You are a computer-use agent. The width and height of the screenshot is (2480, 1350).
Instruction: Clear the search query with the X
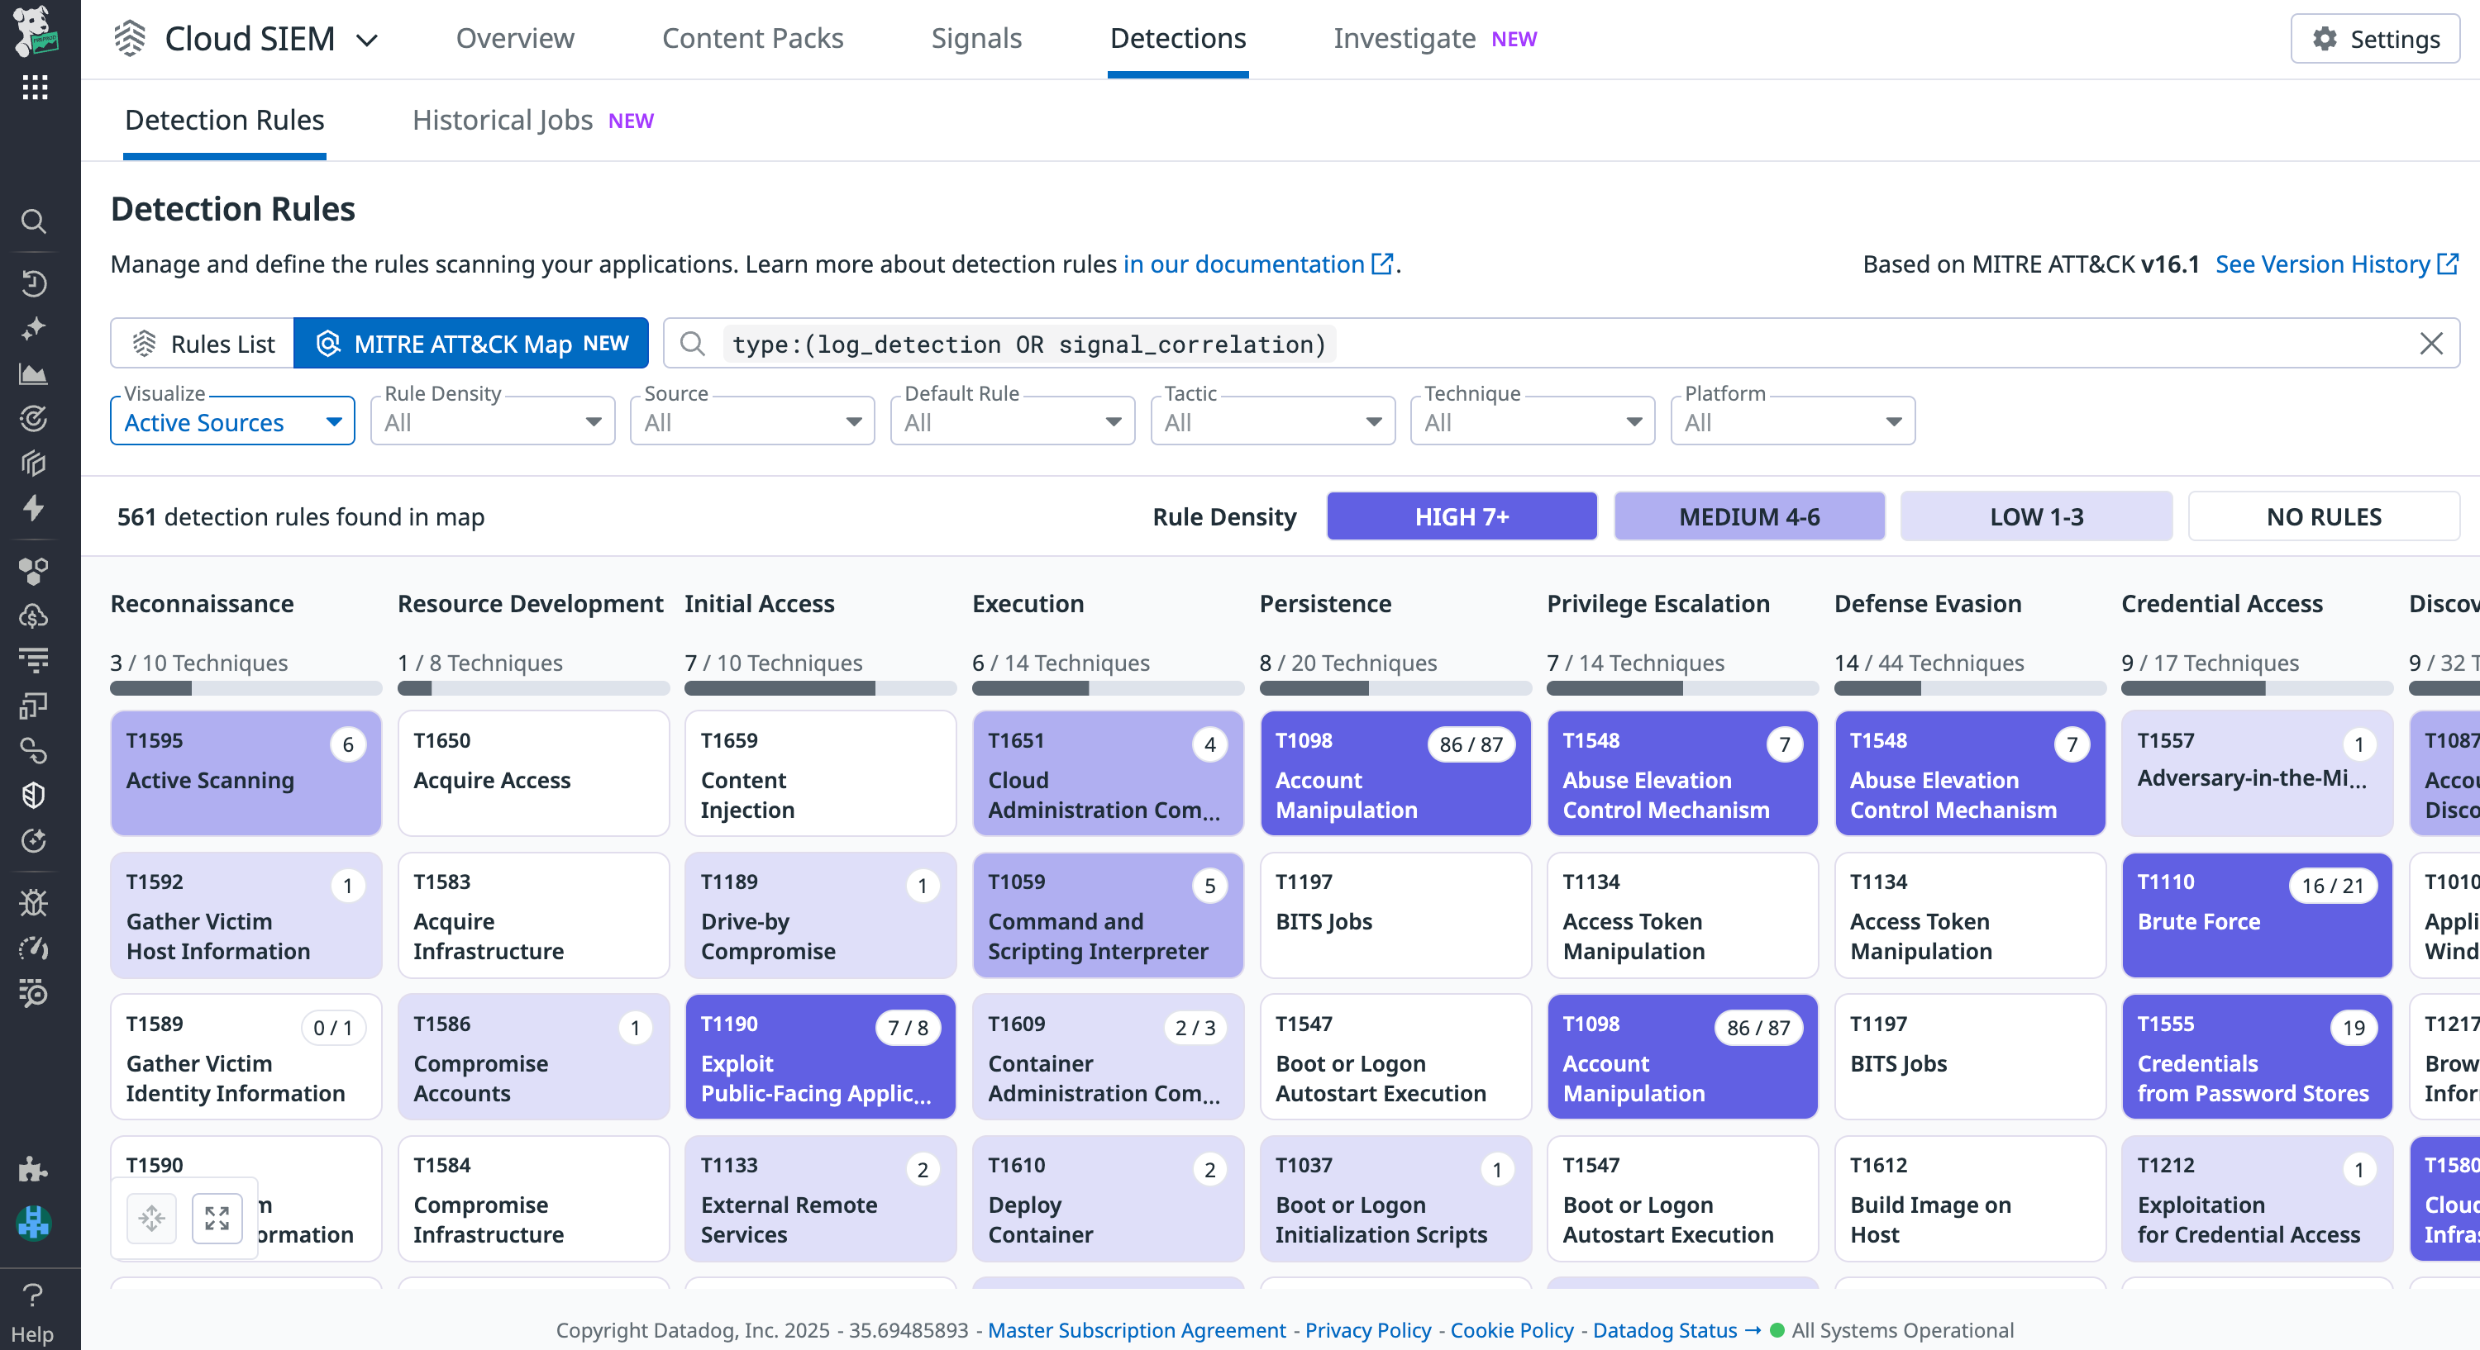click(x=2433, y=344)
